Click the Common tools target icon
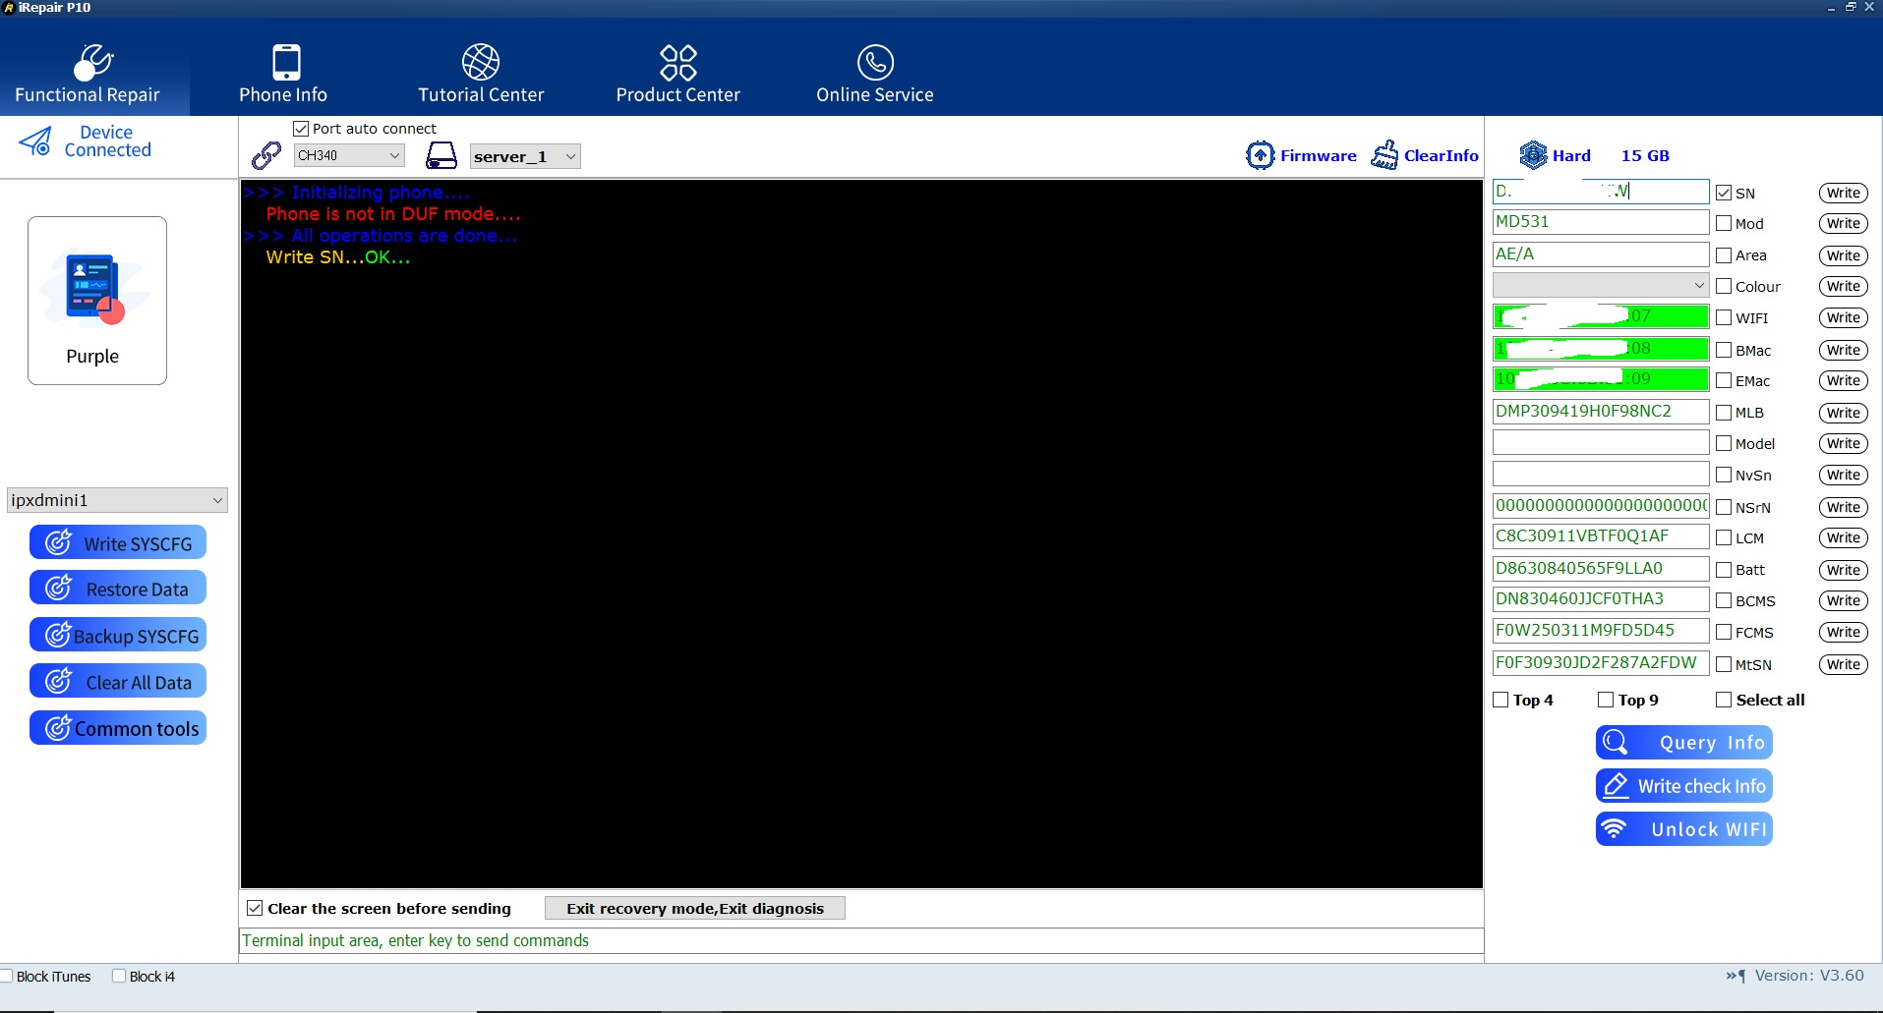Image resolution: width=1883 pixels, height=1013 pixels. [x=59, y=727]
